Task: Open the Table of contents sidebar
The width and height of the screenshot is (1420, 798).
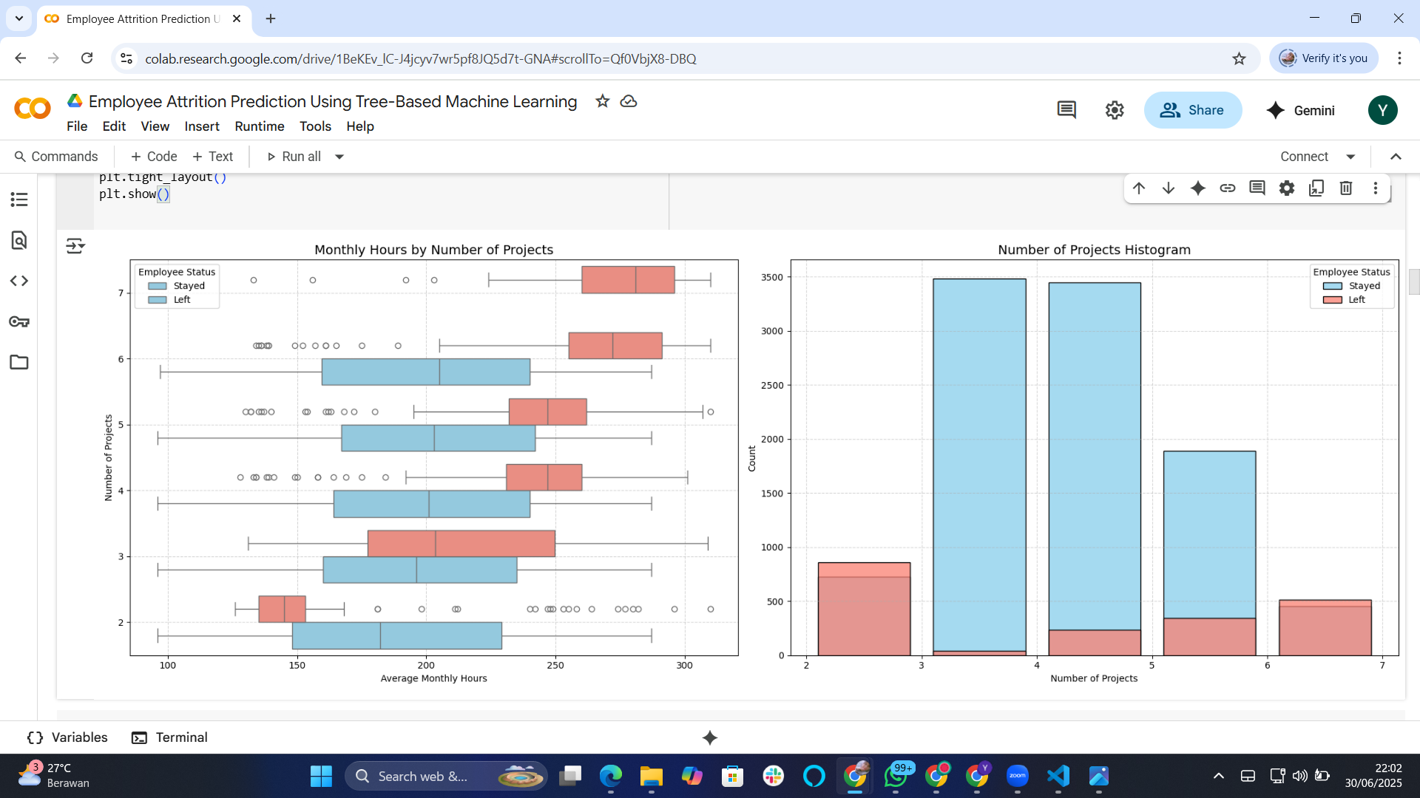Action: tap(19, 199)
